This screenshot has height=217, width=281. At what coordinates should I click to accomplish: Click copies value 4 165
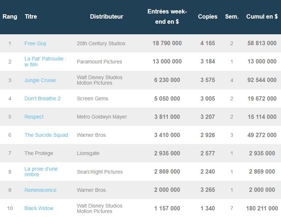point(207,43)
